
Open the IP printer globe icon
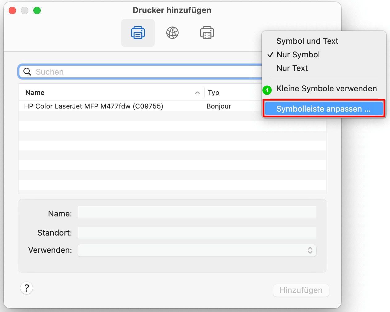click(x=172, y=33)
